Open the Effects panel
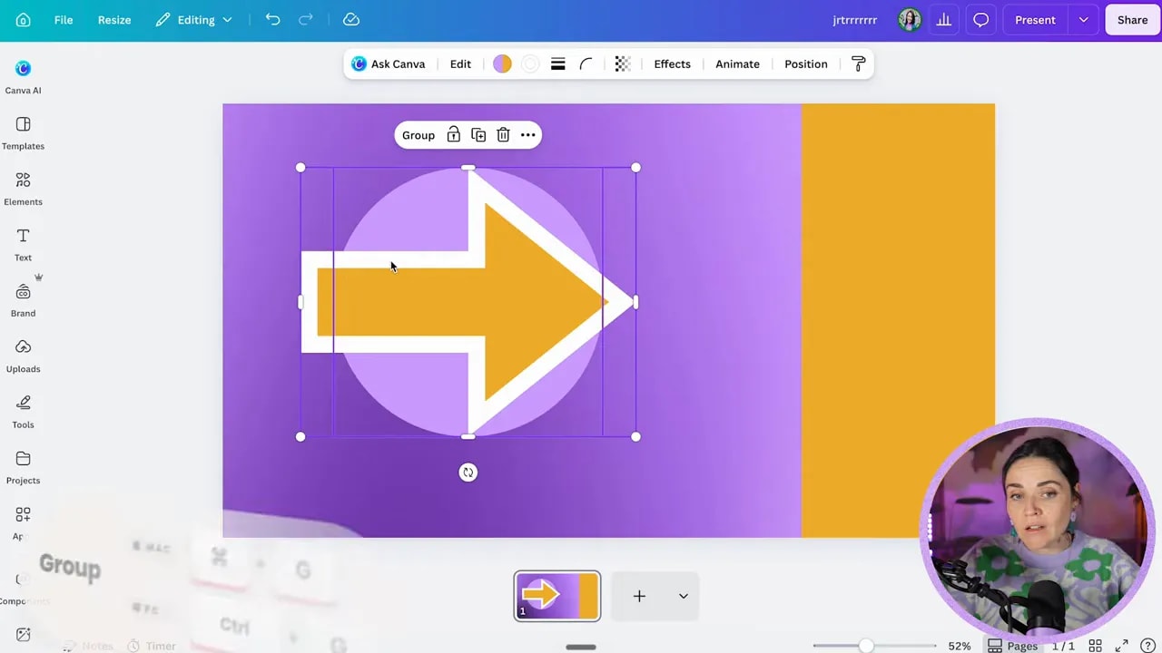The width and height of the screenshot is (1162, 653). 672,63
